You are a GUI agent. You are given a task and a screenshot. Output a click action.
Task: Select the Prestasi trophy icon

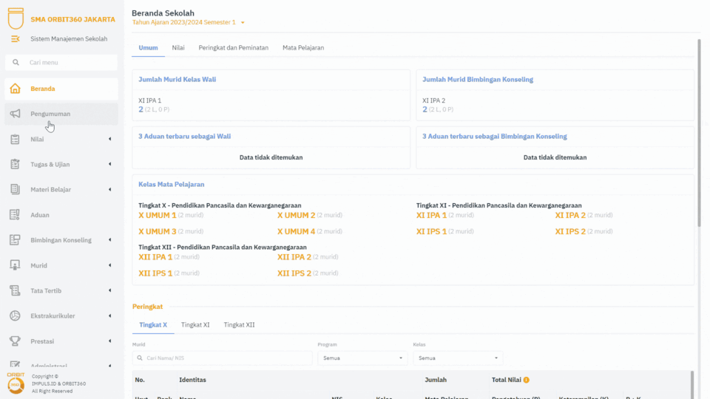click(x=15, y=341)
